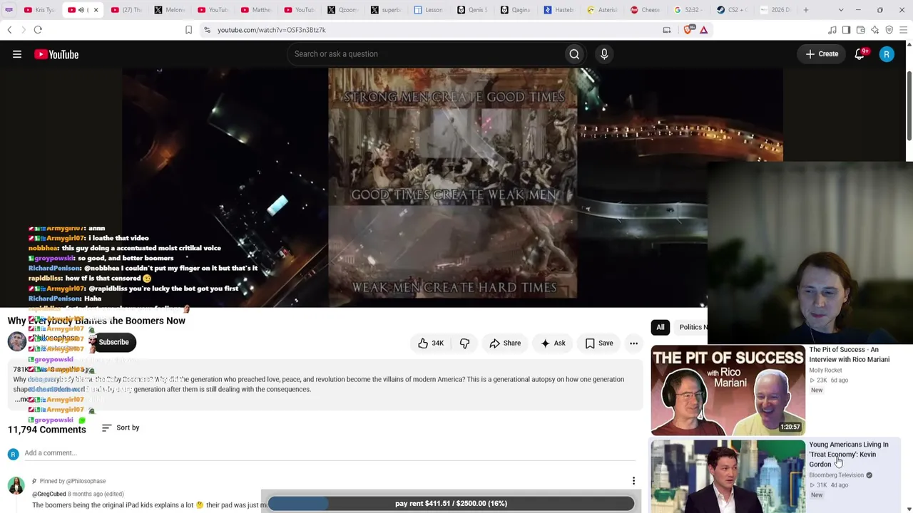Open the Brave Shields icon
Viewport: 913px width, 513px height.
[688, 30]
